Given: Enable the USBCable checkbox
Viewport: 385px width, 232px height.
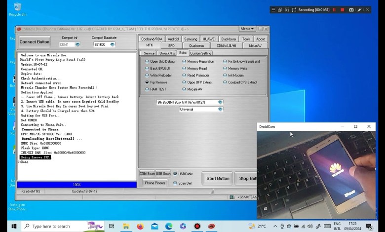Looking at the screenshot, I should (175, 174).
